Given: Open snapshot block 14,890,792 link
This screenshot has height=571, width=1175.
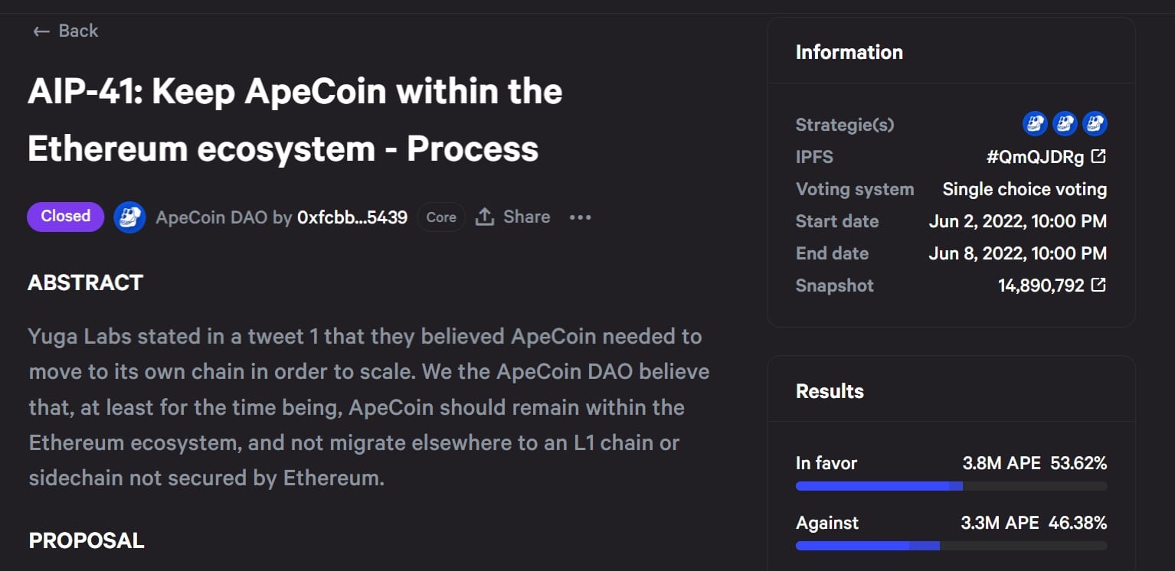Looking at the screenshot, I should [x=1041, y=285].
